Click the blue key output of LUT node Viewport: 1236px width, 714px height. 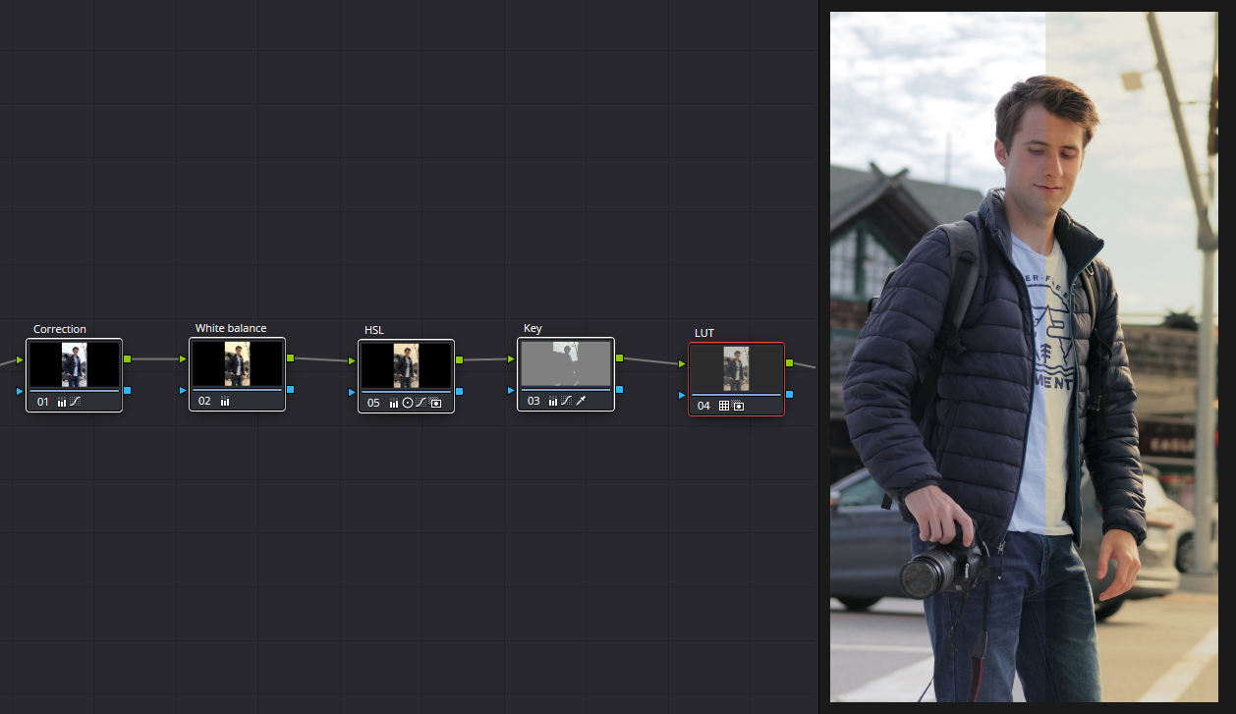click(789, 395)
